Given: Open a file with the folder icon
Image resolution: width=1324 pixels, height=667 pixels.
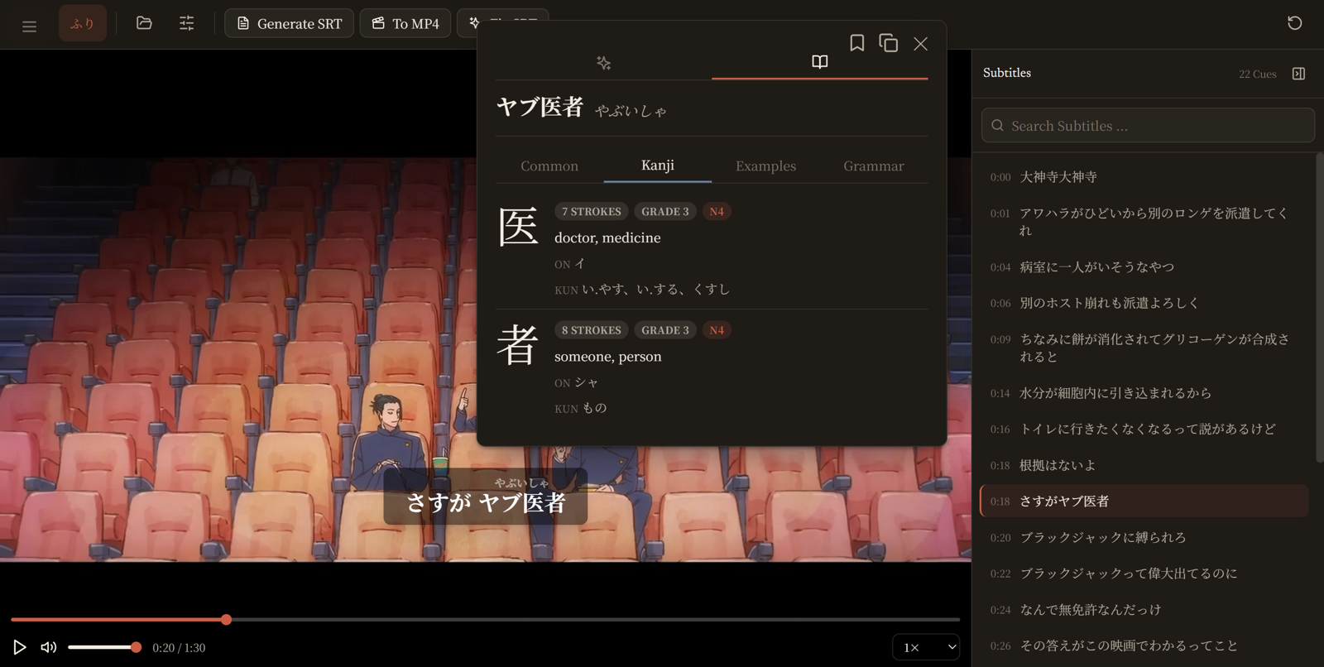Looking at the screenshot, I should pyautogui.click(x=144, y=23).
